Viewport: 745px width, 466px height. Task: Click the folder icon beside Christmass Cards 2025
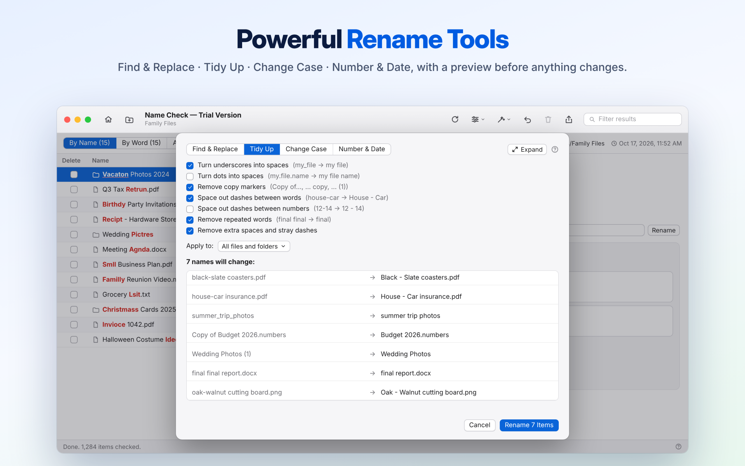click(x=96, y=310)
